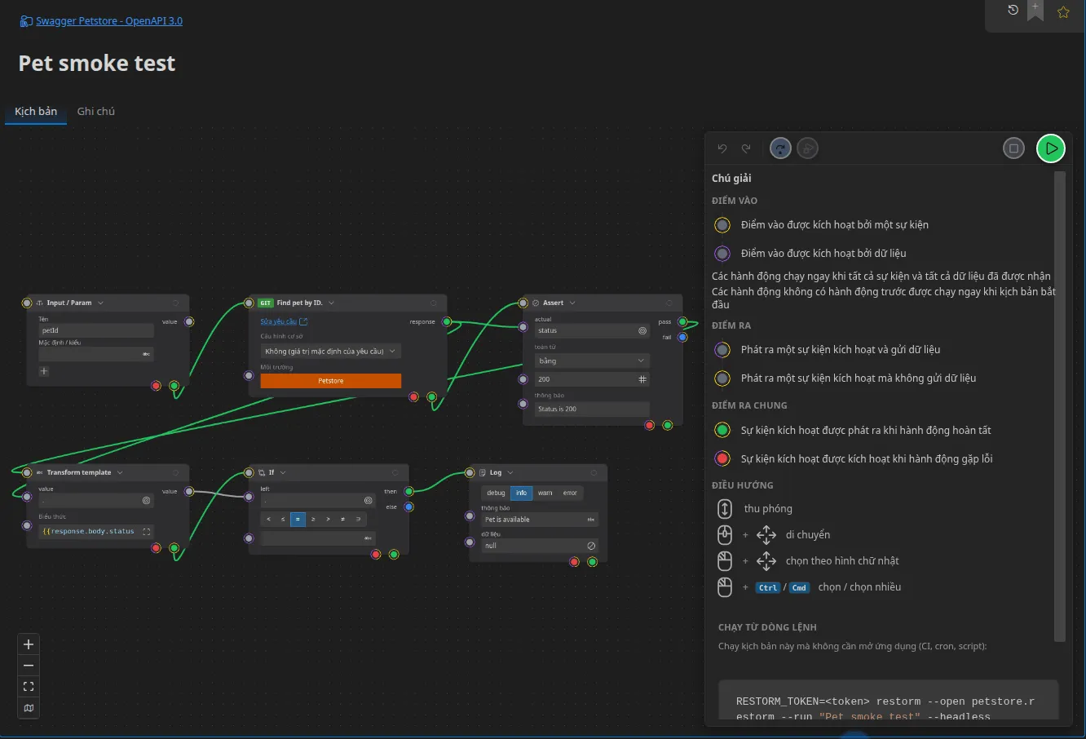Viewport: 1086px width, 739px height.
Task: Click the Assert pass output port
Action: click(x=682, y=321)
